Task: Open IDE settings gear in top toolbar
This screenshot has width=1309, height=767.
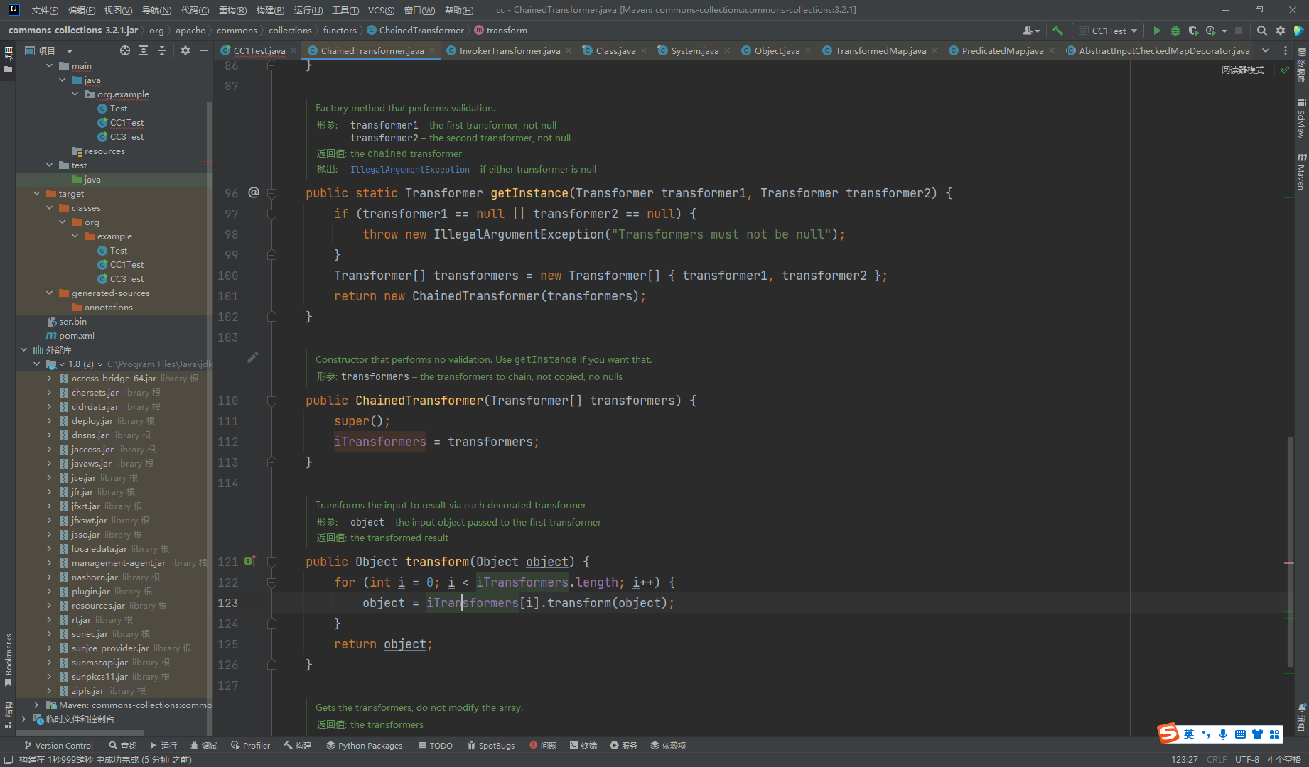Action: pos(1281,31)
